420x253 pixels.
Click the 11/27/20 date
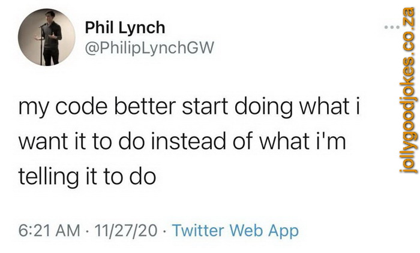click(x=125, y=230)
